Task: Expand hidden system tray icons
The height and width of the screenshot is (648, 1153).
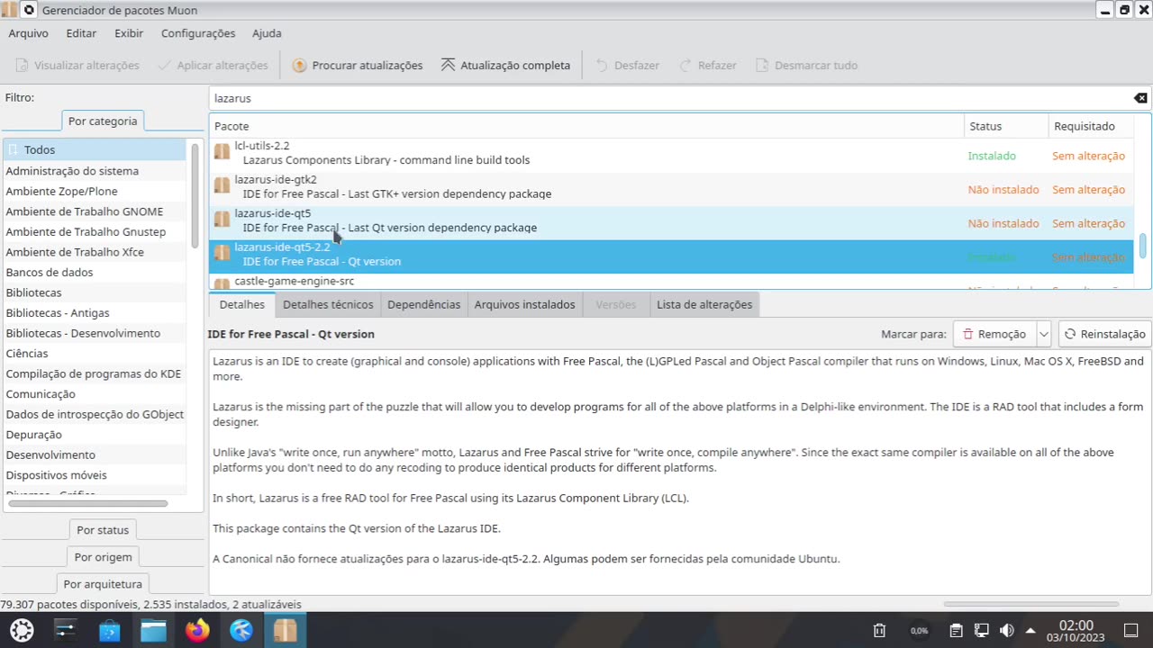Action: click(x=1030, y=630)
